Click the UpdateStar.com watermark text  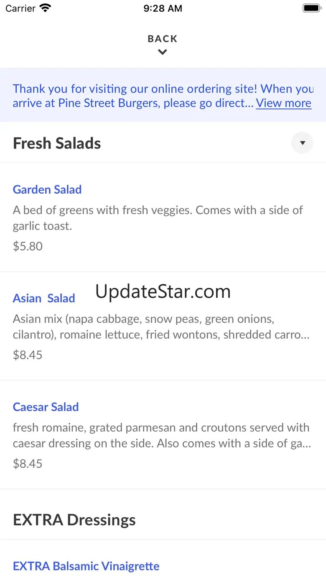pyautogui.click(x=163, y=291)
